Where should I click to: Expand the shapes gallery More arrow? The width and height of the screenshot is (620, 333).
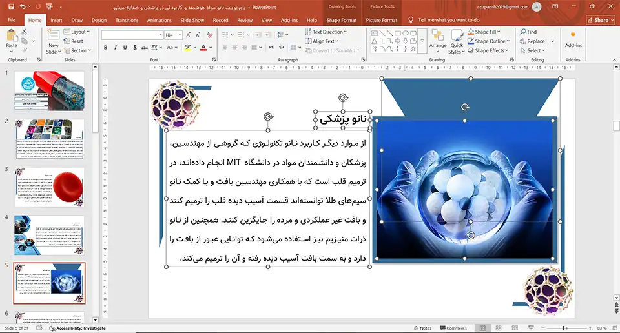click(x=422, y=41)
